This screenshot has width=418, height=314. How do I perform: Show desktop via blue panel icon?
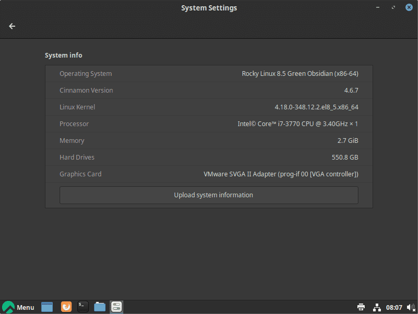pos(47,307)
